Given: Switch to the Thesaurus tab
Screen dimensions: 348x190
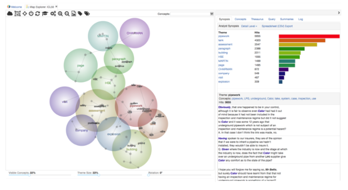Looking at the screenshot, I should point(257,19).
